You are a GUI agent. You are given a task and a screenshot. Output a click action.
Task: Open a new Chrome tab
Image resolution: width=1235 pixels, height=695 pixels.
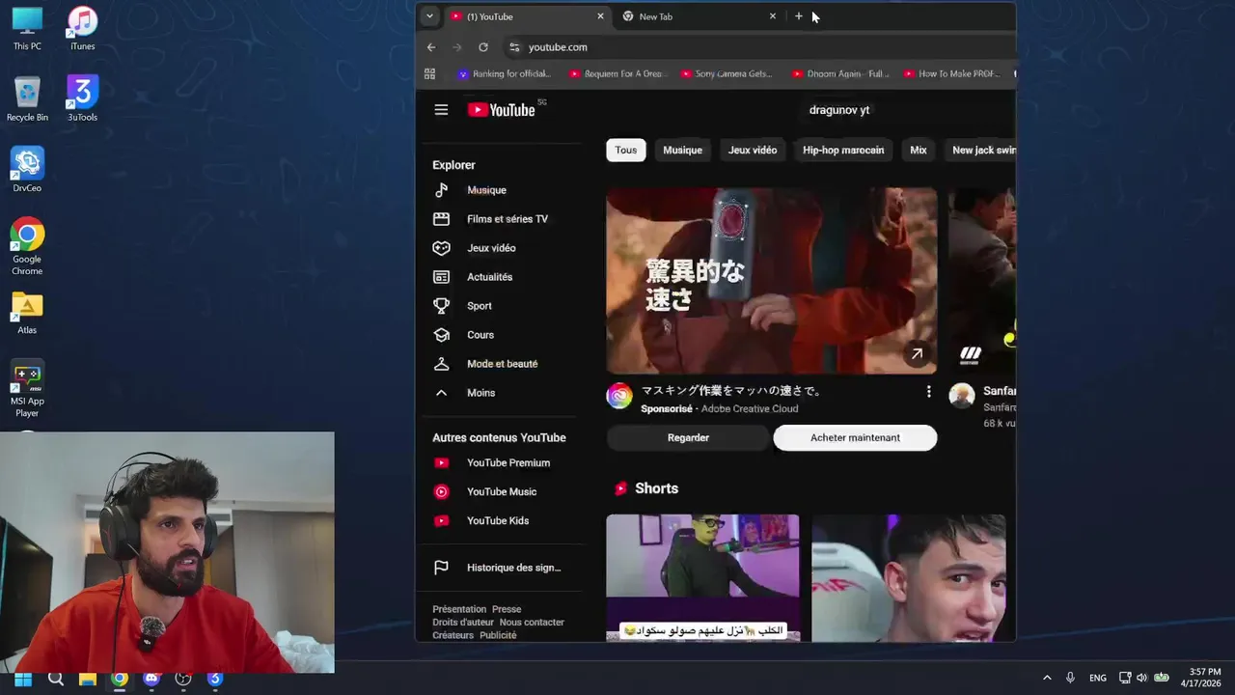(x=799, y=16)
